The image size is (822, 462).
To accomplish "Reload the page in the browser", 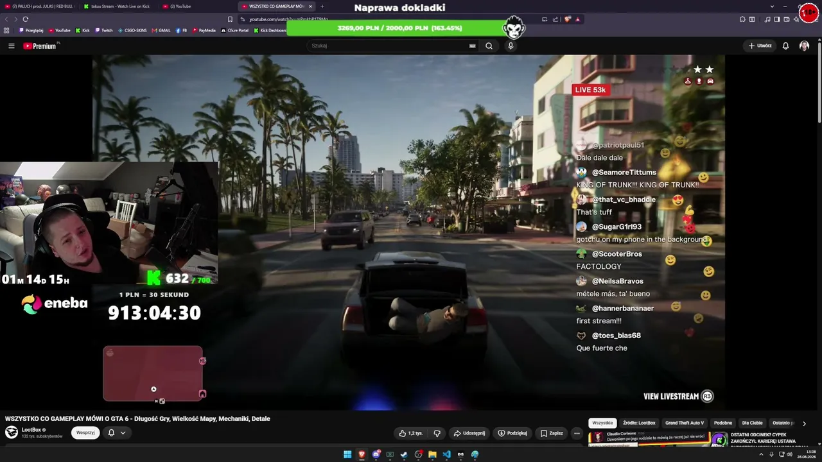I will tap(26, 19).
